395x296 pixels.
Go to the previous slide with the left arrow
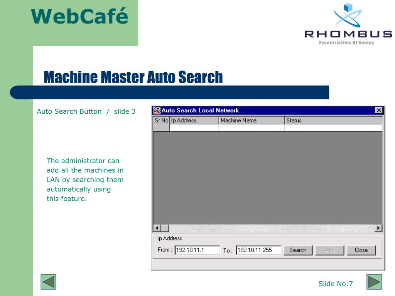click(48, 282)
